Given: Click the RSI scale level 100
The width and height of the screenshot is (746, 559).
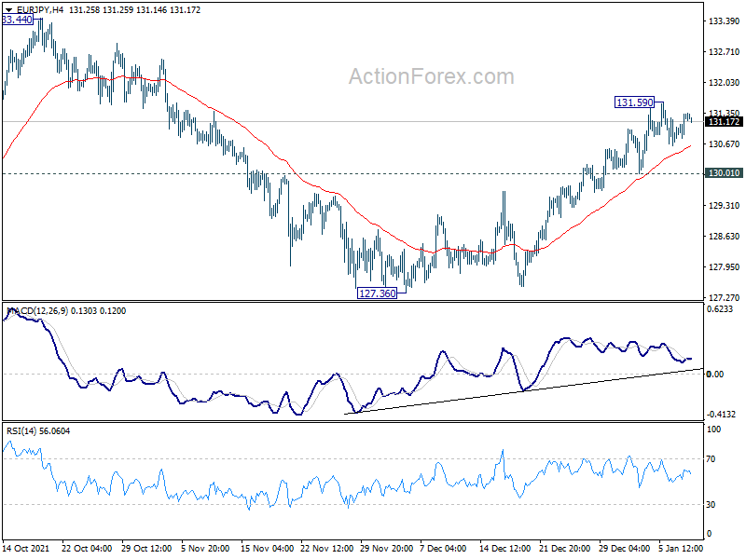Looking at the screenshot, I should (x=713, y=429).
